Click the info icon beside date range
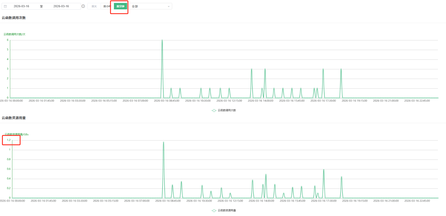 (x=83, y=6)
